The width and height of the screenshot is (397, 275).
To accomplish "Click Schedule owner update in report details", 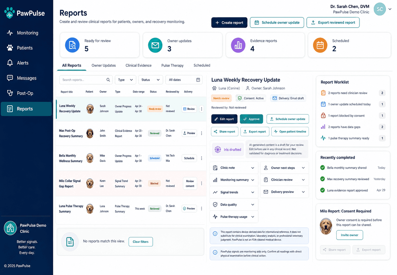I will tap(288, 119).
